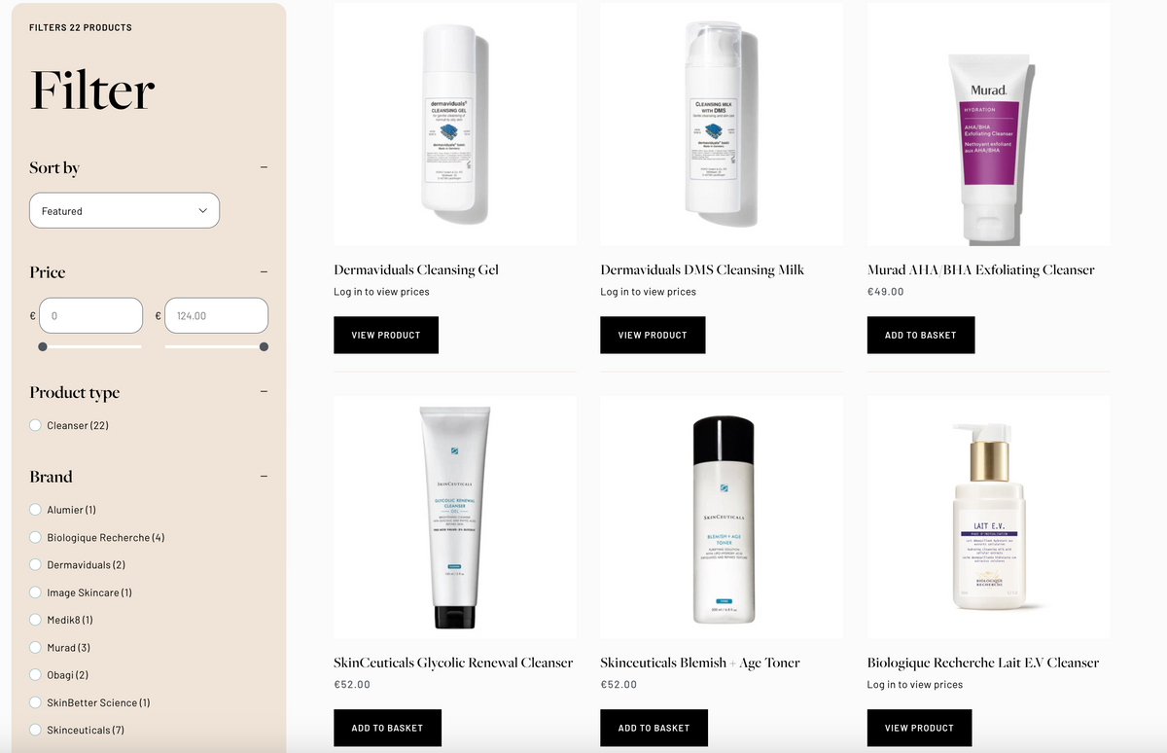
Task: Filter by Skinceuticals (7) brand
Action: [x=77, y=730]
